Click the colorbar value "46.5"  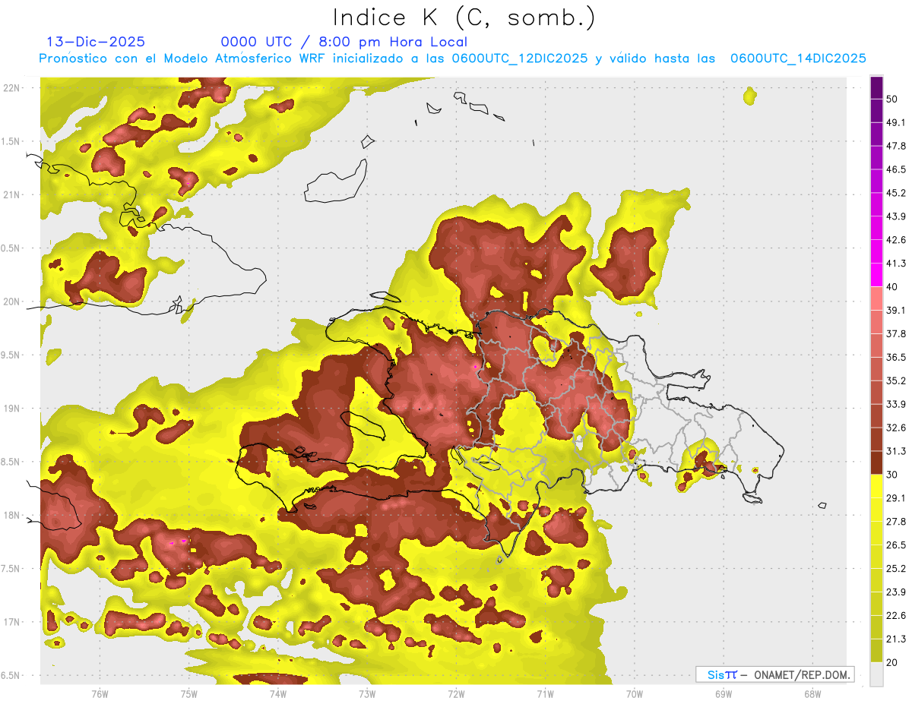(x=896, y=169)
